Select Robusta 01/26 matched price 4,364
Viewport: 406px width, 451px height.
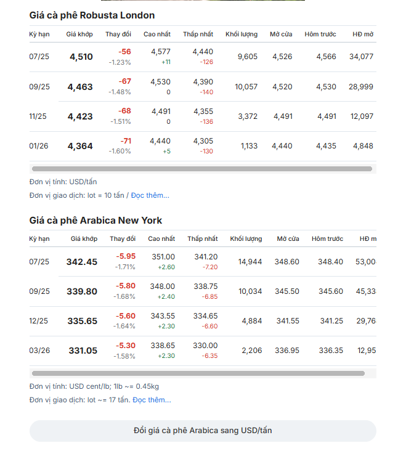click(x=80, y=146)
